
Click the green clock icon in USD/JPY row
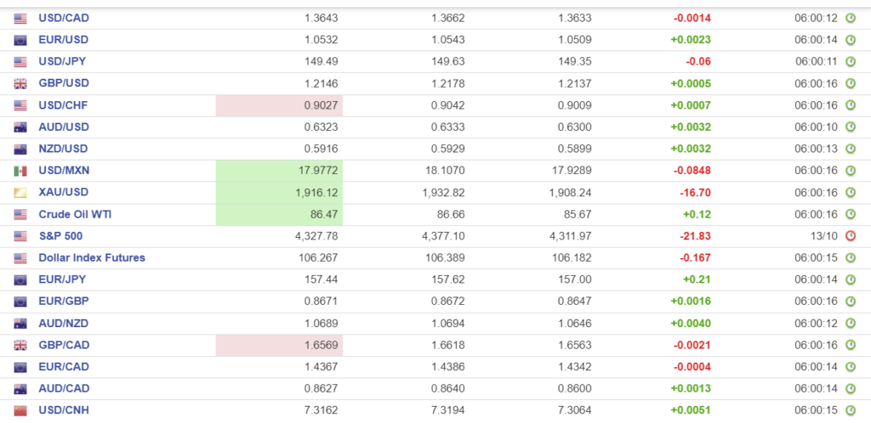coord(850,61)
